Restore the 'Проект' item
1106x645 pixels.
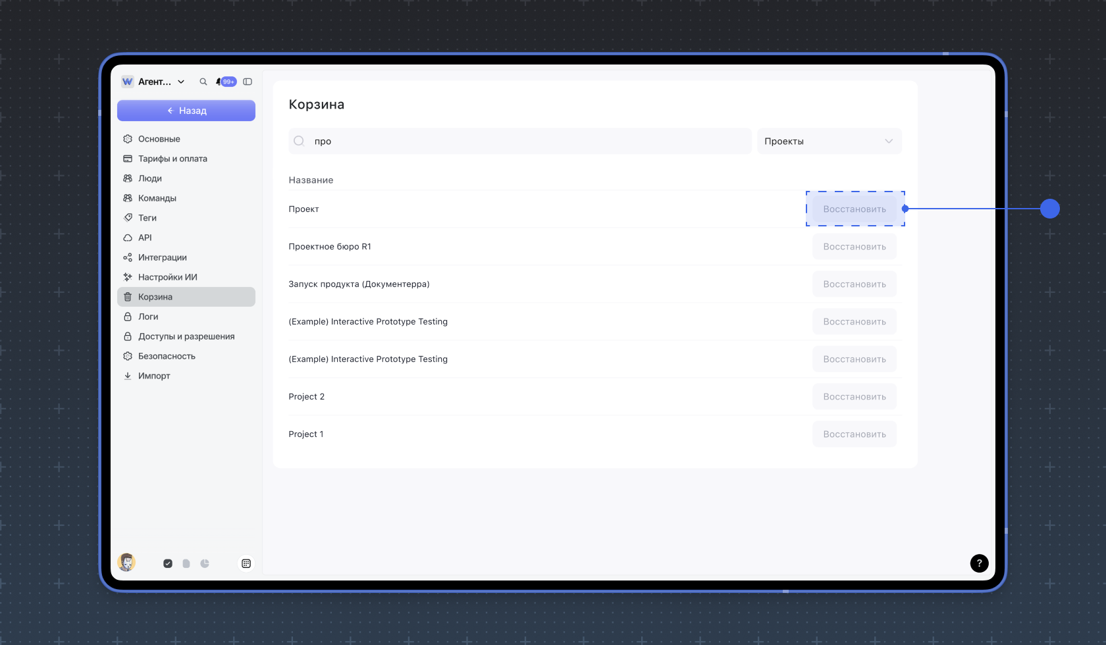854,209
